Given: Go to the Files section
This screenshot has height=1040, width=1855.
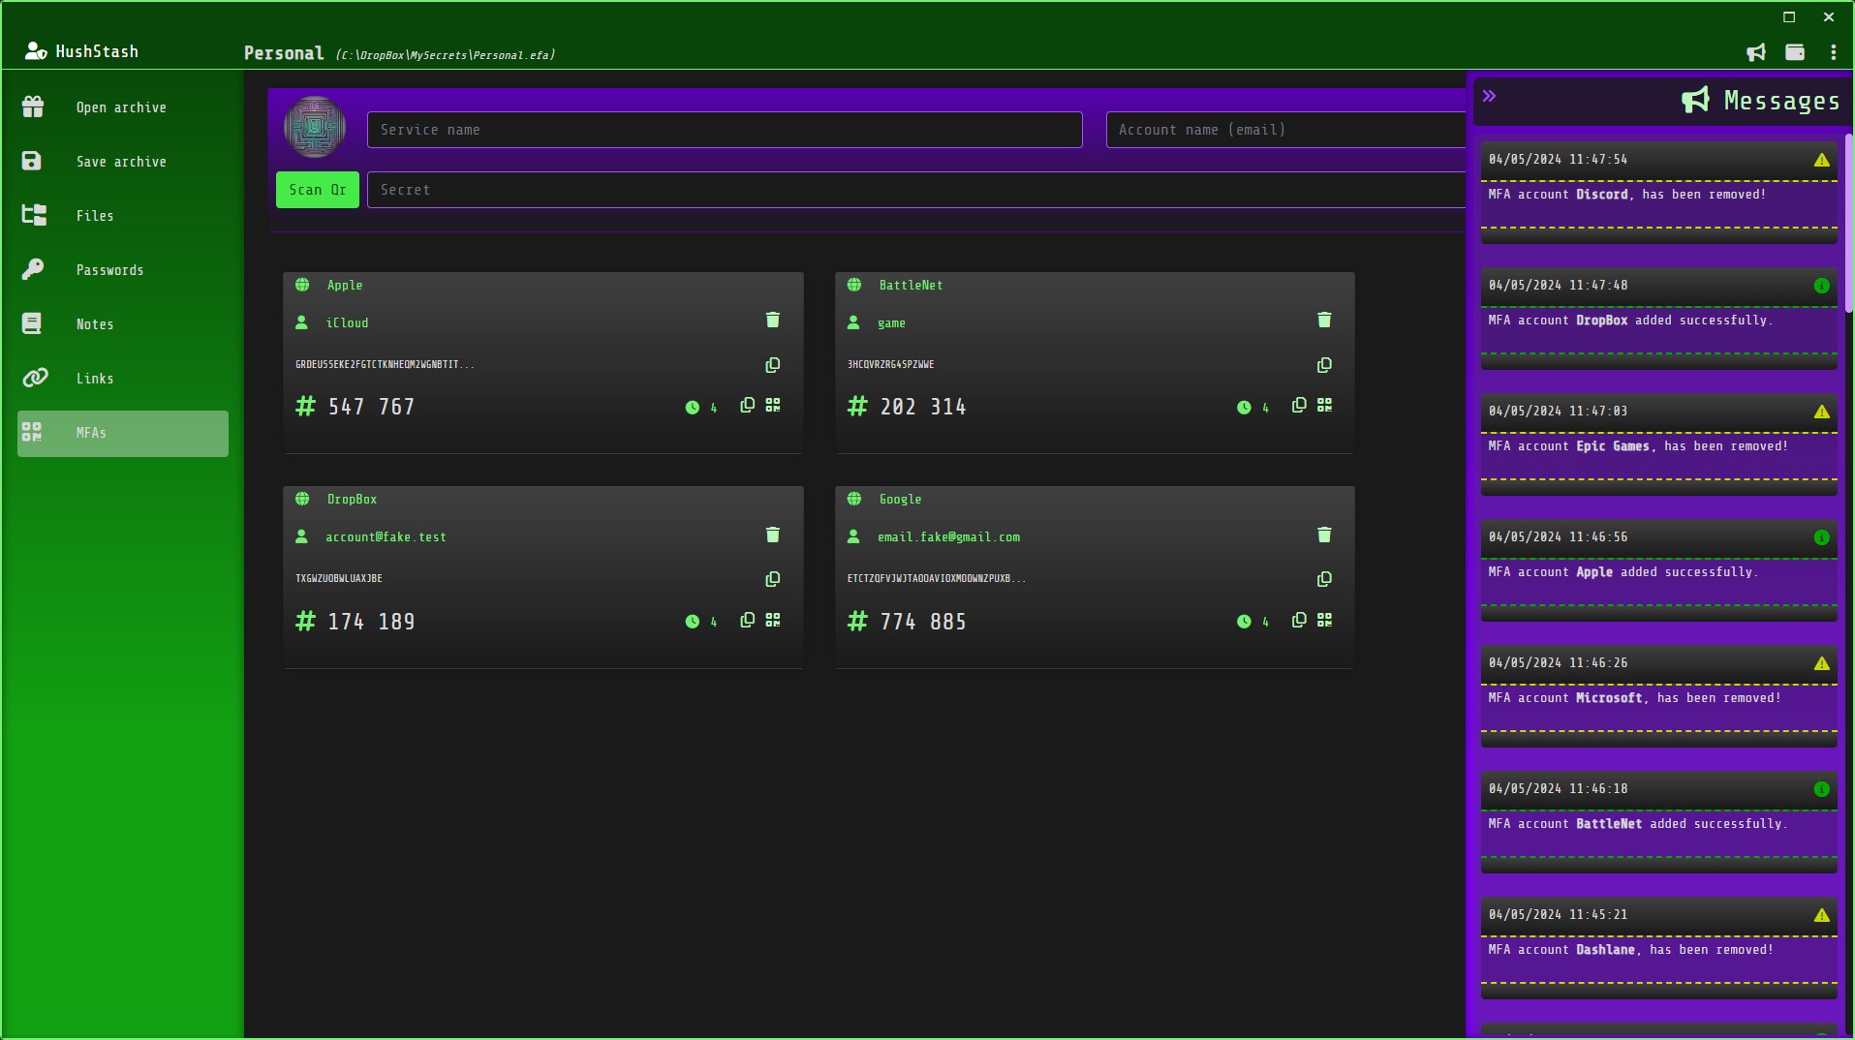Looking at the screenshot, I should click(123, 216).
